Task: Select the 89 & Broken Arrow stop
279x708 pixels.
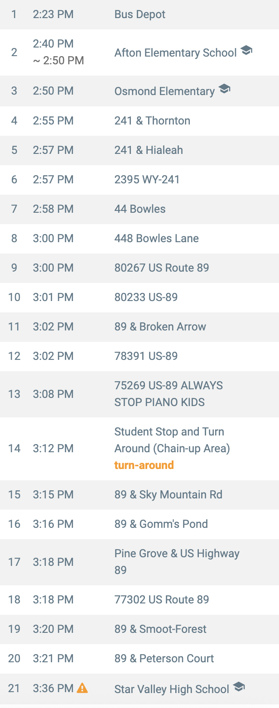Action: pos(160,327)
